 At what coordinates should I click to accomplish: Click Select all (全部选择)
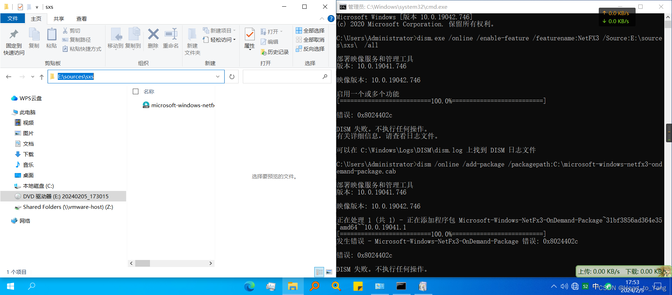pyautogui.click(x=310, y=31)
